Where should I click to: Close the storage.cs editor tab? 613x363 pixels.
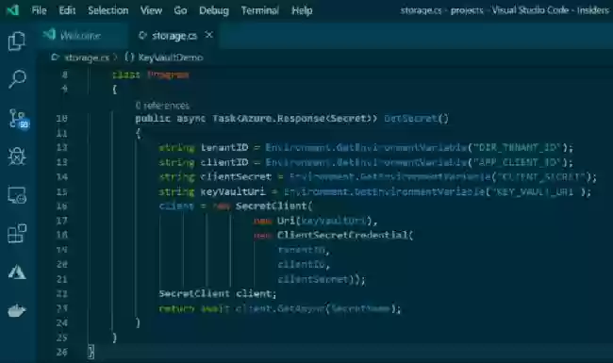[209, 35]
